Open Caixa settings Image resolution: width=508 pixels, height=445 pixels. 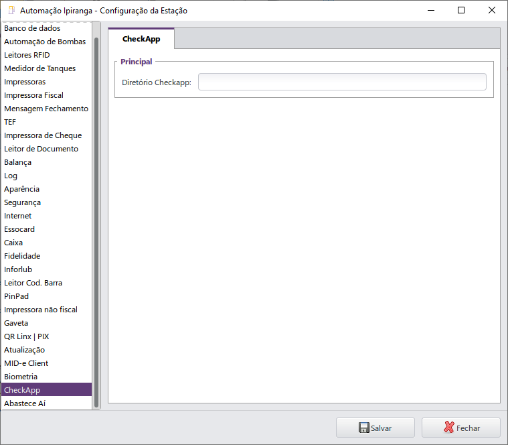(x=47, y=243)
